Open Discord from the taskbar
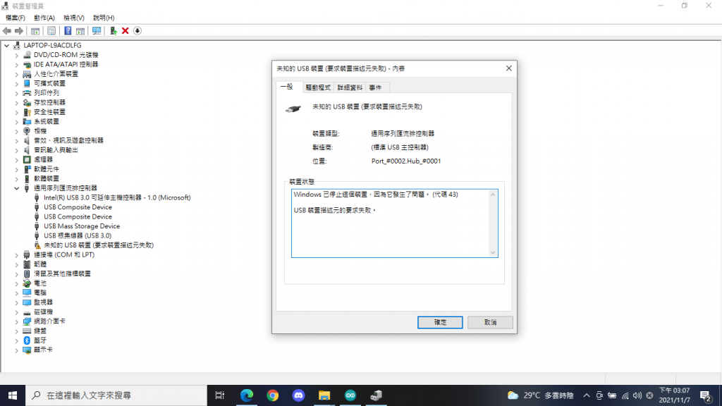Image resolution: width=722 pixels, height=406 pixels. [298, 395]
